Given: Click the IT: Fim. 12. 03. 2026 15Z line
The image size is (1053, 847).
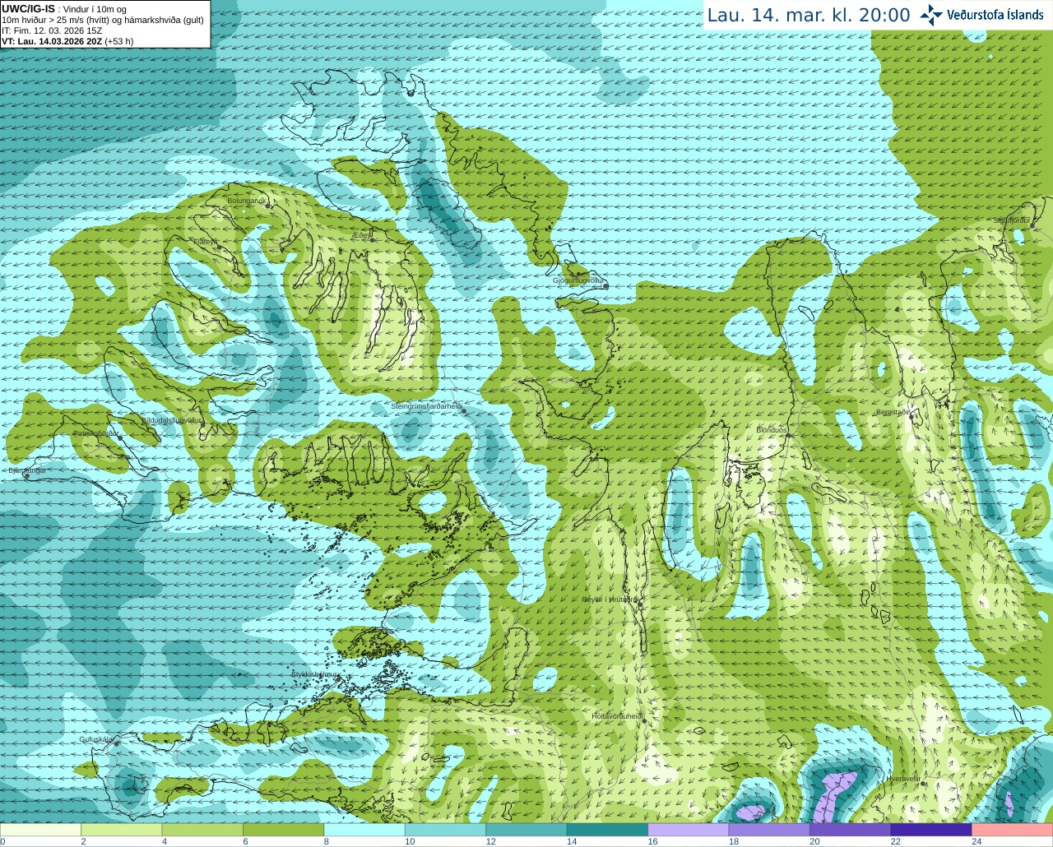Looking at the screenshot, I should pos(52,30).
